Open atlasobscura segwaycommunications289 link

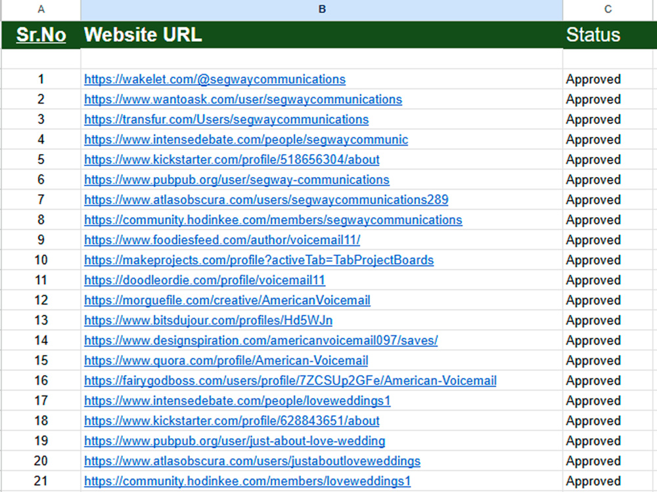click(x=266, y=199)
